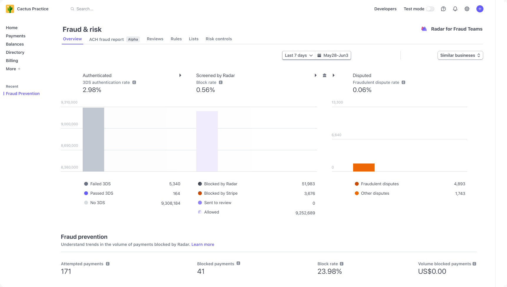Disable Test mode

coord(430,9)
